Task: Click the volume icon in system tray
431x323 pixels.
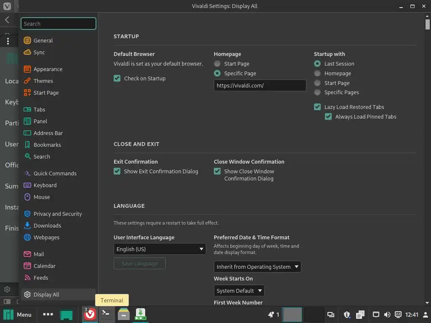Action: (387, 315)
